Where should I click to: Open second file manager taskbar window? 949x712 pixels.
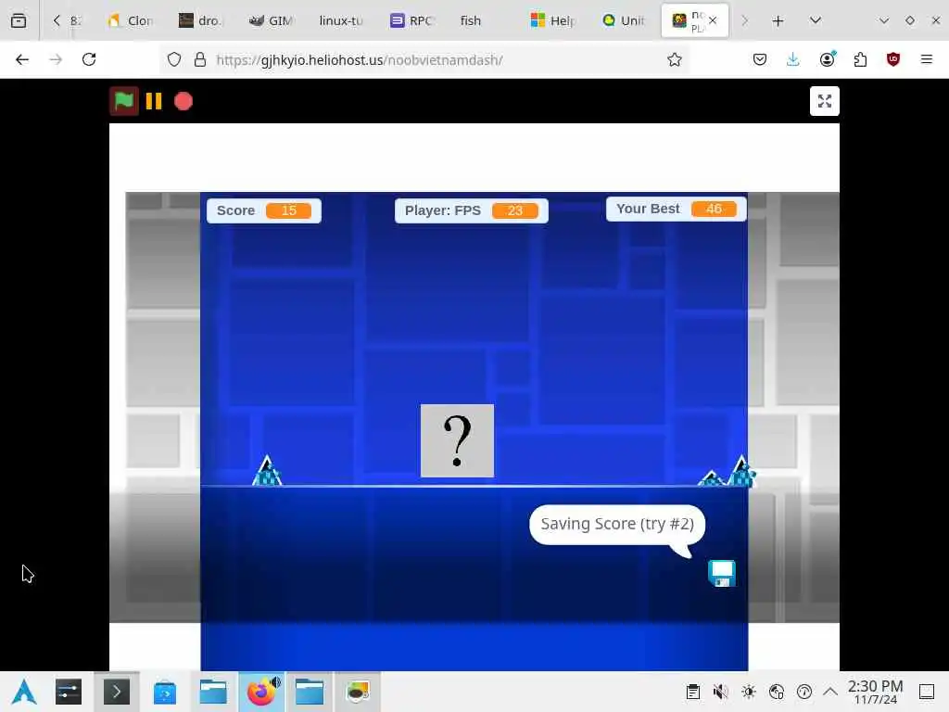(310, 692)
